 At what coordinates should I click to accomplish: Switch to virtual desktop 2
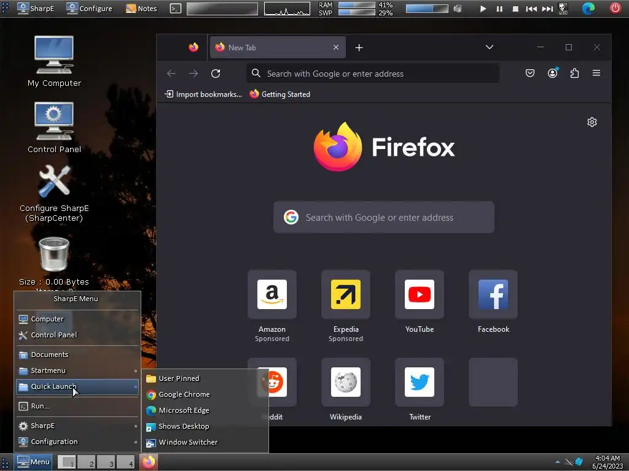pyautogui.click(x=86, y=462)
